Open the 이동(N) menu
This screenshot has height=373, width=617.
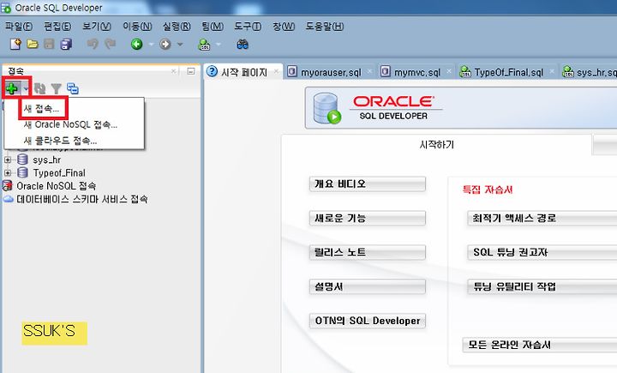137,27
